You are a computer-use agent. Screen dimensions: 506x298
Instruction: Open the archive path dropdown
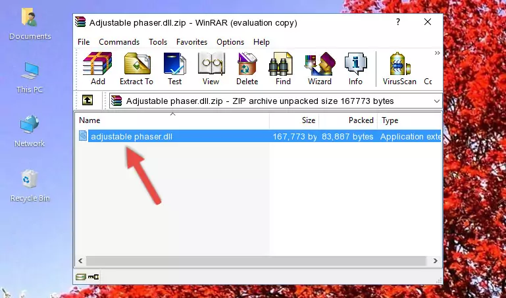[437, 101]
